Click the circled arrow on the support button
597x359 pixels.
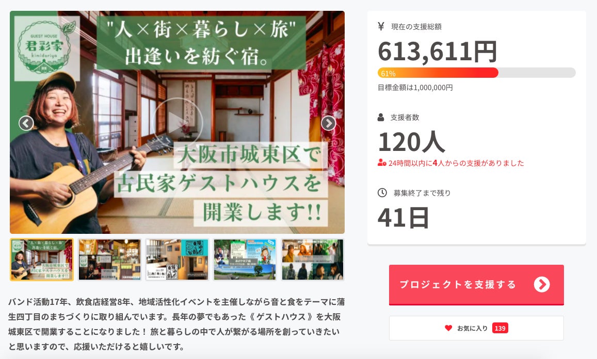[x=541, y=284]
